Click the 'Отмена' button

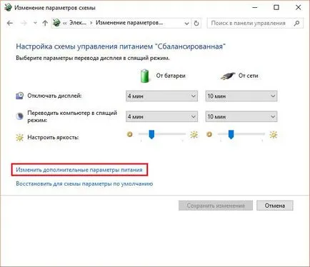coord(275,206)
